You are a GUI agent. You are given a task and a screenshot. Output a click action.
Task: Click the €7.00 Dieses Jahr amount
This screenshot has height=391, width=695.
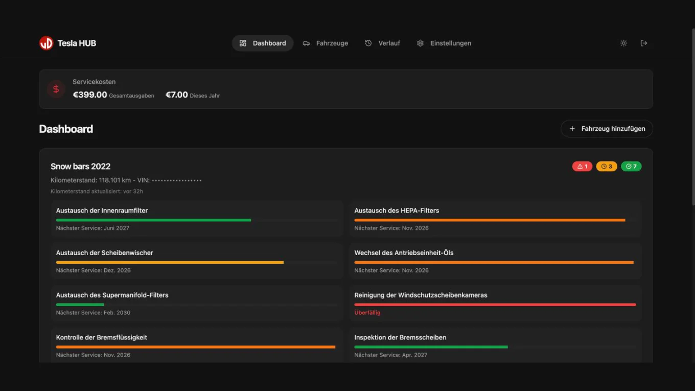coord(177,95)
